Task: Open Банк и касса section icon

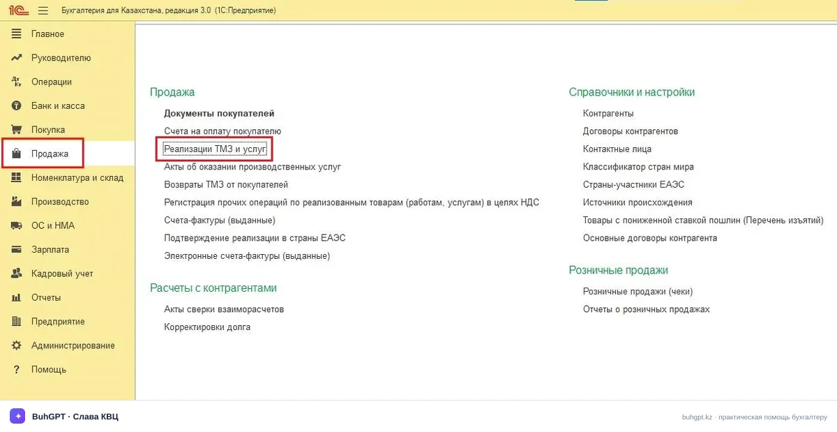Action: (17, 106)
